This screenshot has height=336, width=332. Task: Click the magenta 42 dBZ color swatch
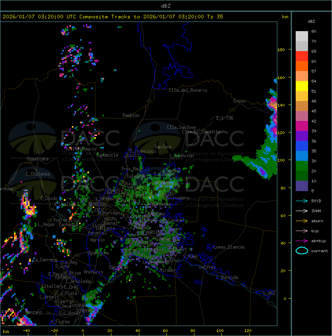click(302, 126)
